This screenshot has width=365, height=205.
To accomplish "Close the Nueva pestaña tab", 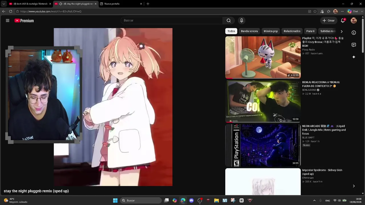I will coord(141,4).
